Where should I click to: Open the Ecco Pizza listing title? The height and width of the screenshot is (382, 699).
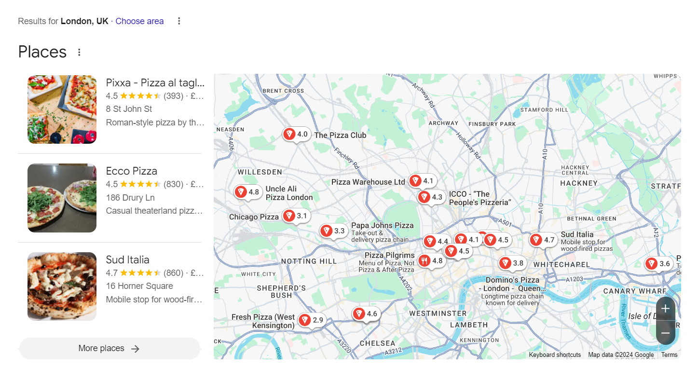click(x=132, y=171)
